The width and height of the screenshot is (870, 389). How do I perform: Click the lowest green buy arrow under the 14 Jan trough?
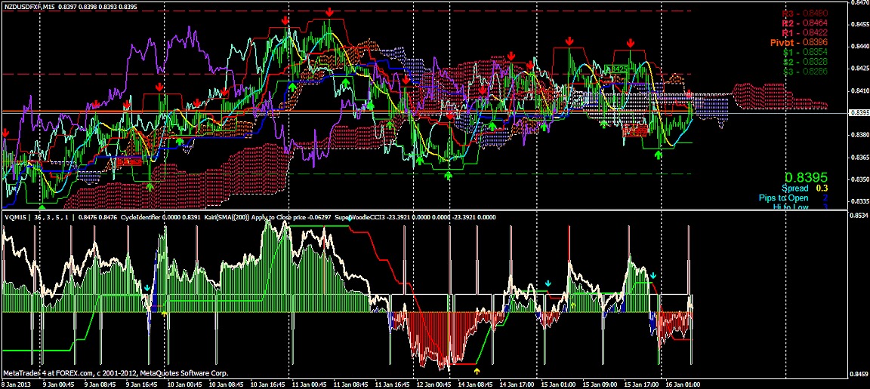449,176
